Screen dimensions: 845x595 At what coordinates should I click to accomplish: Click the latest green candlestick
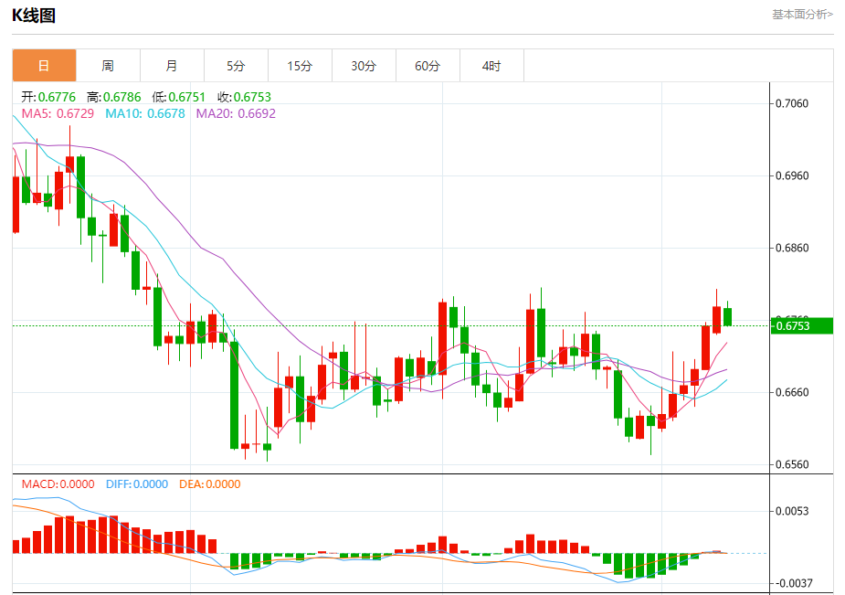pyautogui.click(x=727, y=317)
